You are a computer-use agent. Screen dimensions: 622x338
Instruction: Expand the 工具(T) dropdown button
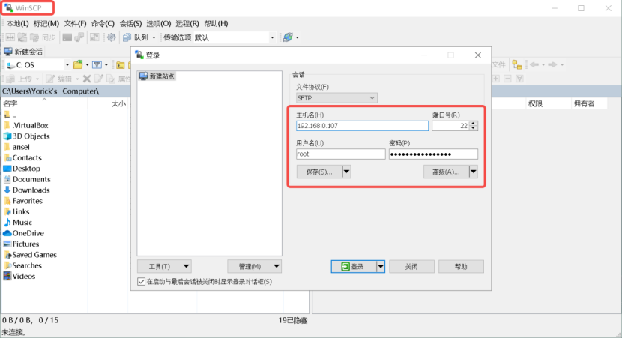tap(164, 267)
